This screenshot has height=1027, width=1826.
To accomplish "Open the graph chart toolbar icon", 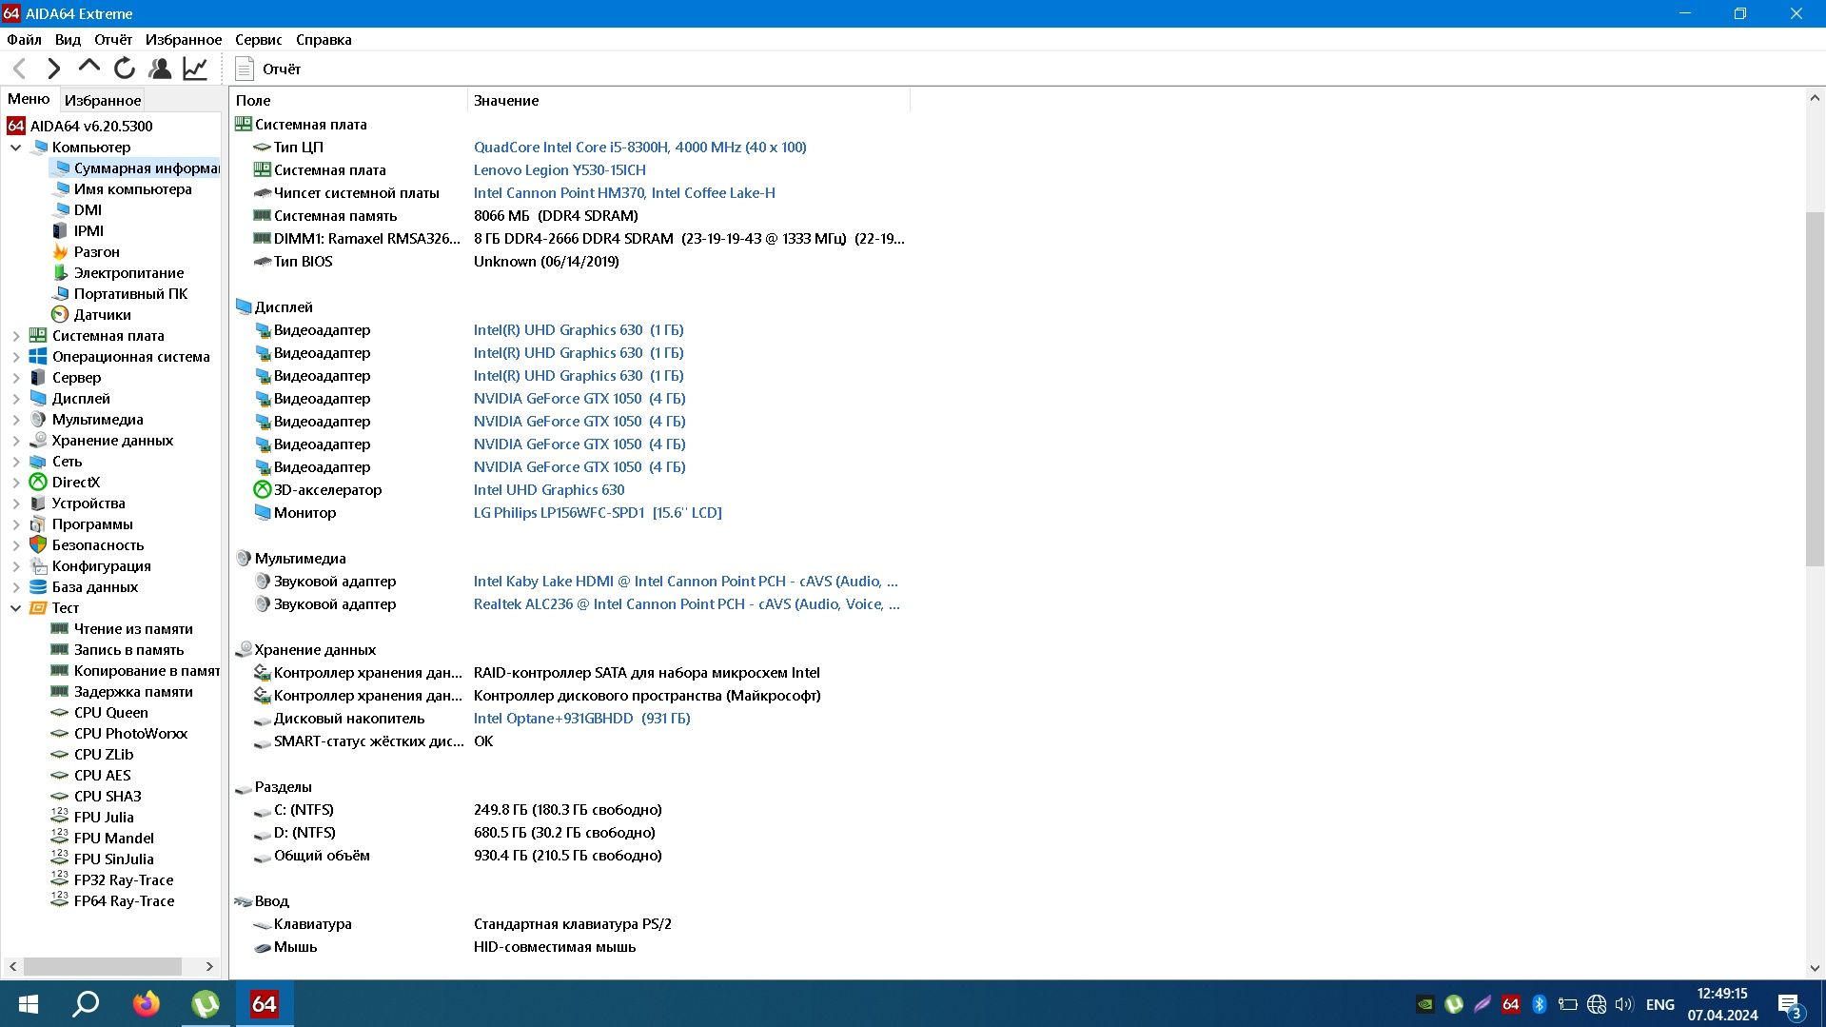I will pos(195,69).
